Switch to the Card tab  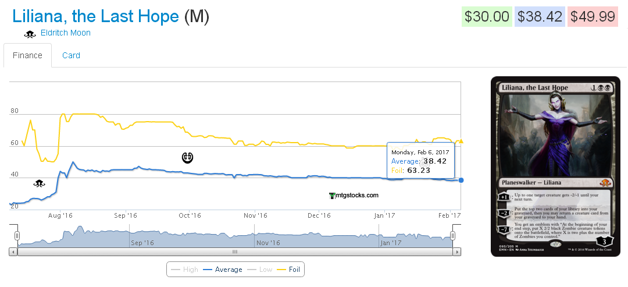coord(71,55)
